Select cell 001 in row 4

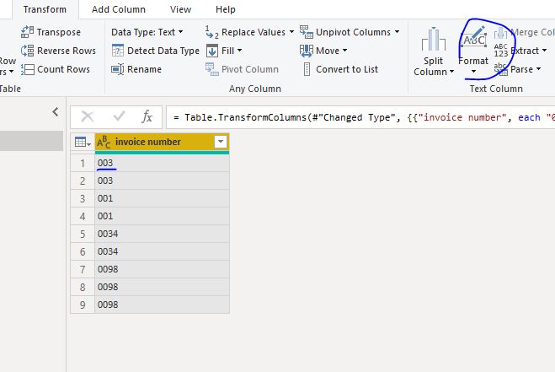pos(162,216)
